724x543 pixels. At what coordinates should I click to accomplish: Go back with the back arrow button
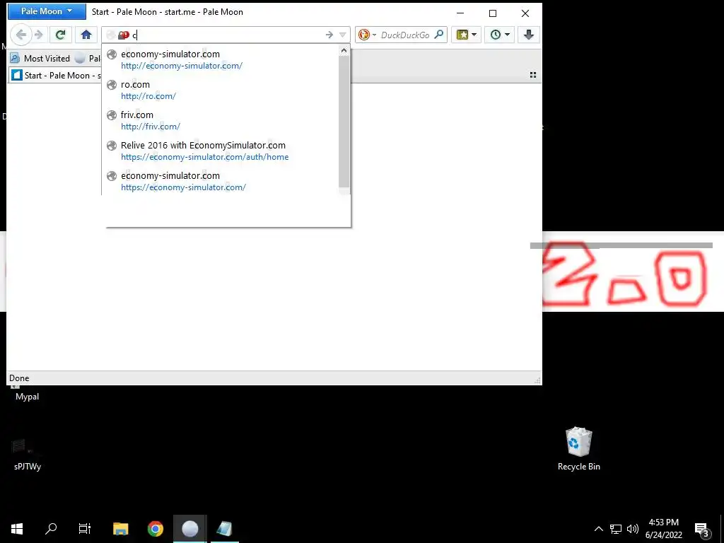coord(21,35)
